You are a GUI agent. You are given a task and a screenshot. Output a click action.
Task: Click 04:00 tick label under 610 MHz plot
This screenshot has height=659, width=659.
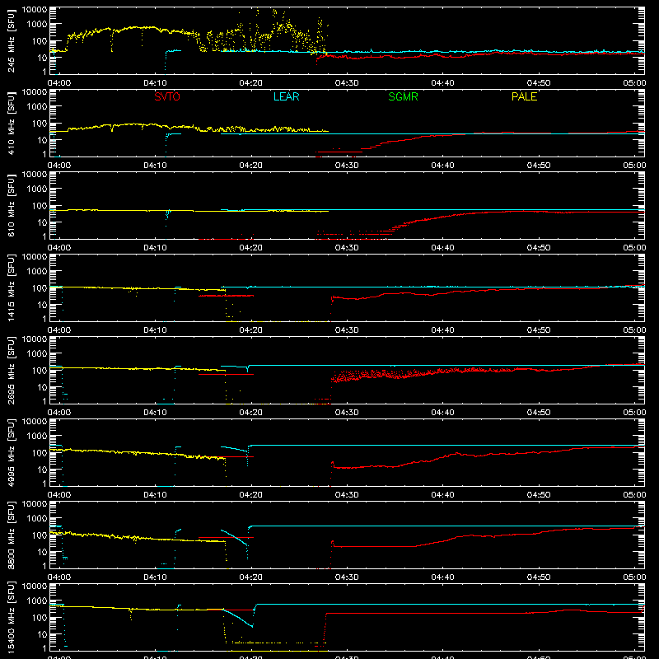pos(59,248)
